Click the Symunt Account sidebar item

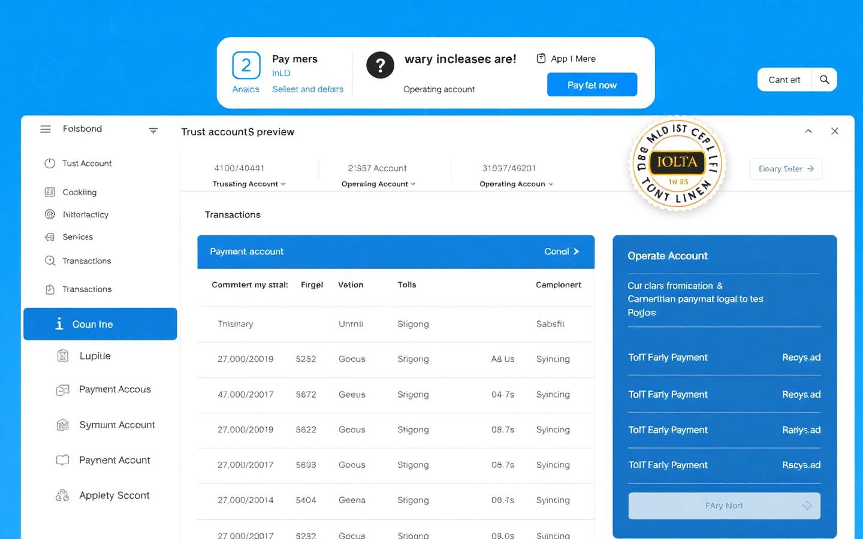click(x=117, y=425)
